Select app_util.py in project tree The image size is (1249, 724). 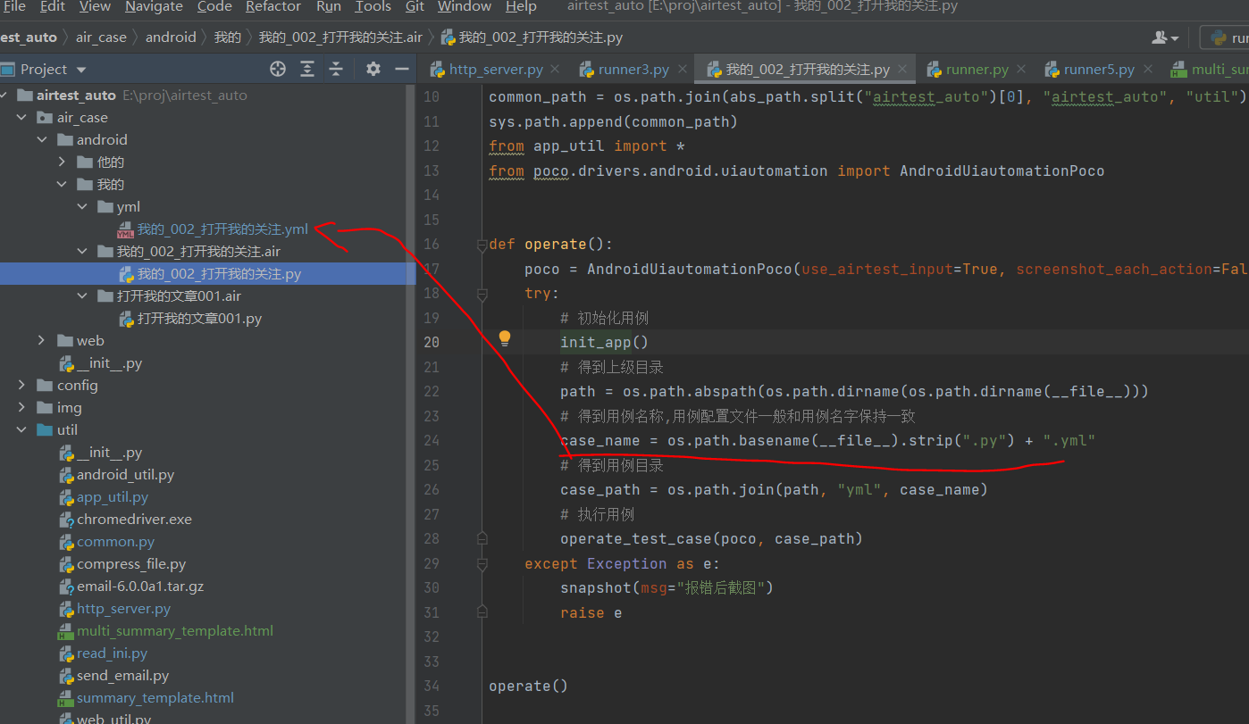tap(113, 496)
